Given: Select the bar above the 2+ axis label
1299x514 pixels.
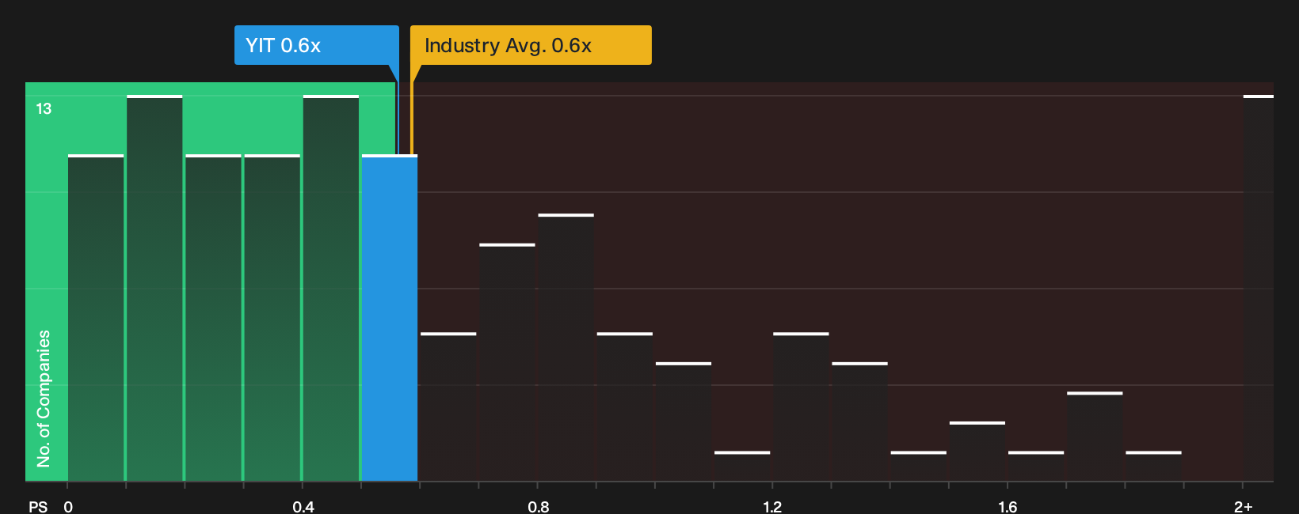Looking at the screenshot, I should [1258, 288].
